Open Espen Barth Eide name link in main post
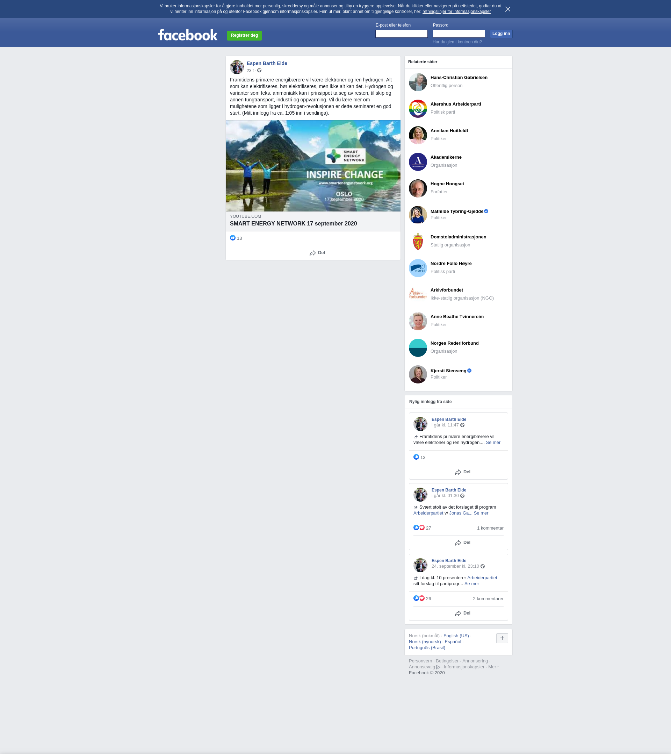The width and height of the screenshot is (671, 754). pyautogui.click(x=267, y=64)
